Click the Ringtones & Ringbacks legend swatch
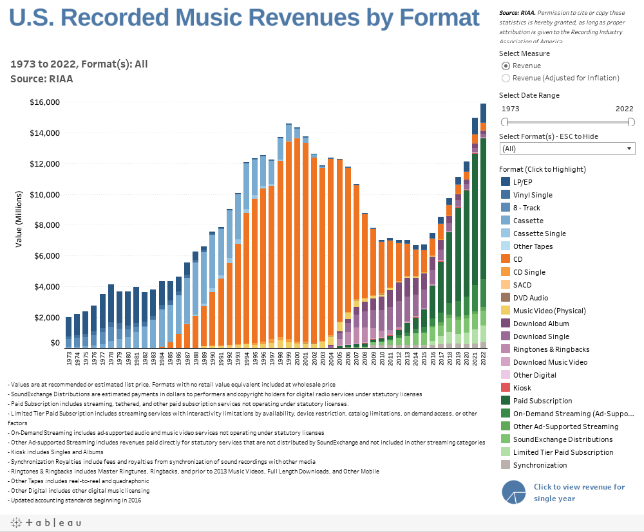The width and height of the screenshot is (644, 532). click(506, 349)
